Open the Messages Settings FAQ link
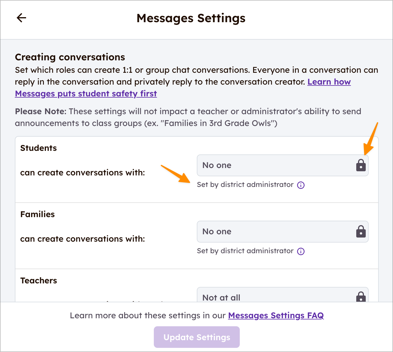The image size is (393, 352). coord(276,316)
